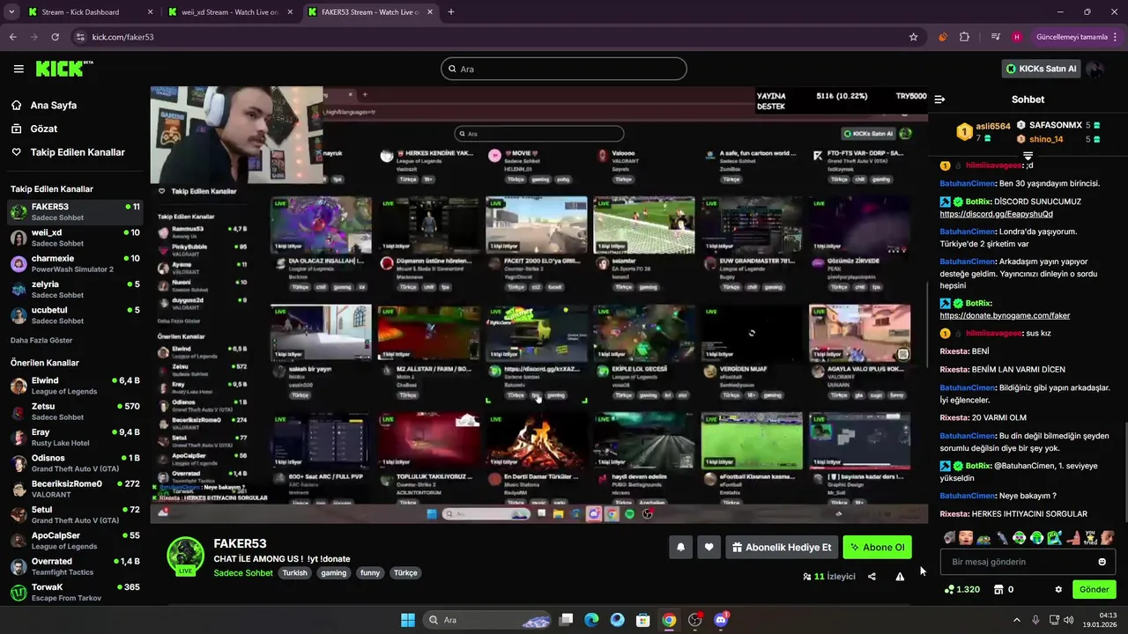
Task: Insert the 'you tried' star emote
Action: point(1090,537)
